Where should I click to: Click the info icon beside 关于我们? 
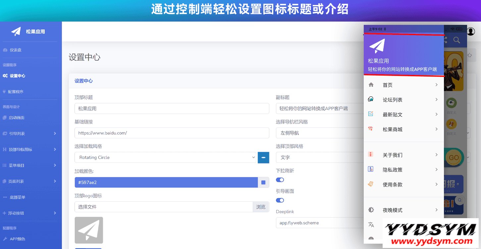pyautogui.click(x=371, y=155)
